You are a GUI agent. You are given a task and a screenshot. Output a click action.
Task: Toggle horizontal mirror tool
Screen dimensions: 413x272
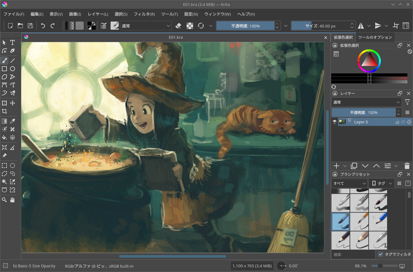pos(361,26)
